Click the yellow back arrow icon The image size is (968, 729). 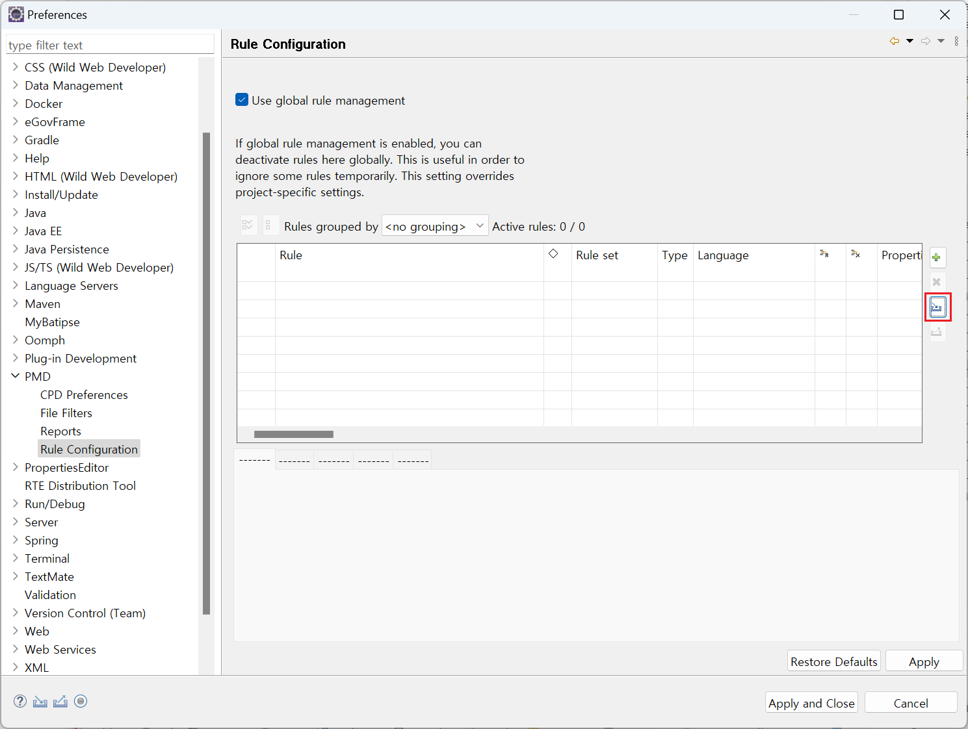tap(895, 41)
